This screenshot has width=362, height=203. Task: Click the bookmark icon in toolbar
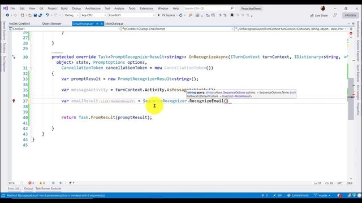pyautogui.click(x=232, y=15)
